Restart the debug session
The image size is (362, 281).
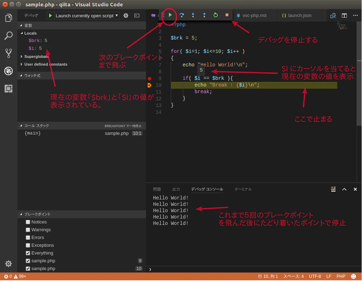point(215,15)
